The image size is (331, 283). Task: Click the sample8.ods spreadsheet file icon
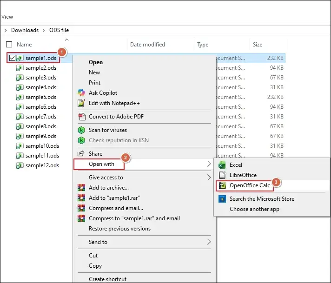[20, 126]
